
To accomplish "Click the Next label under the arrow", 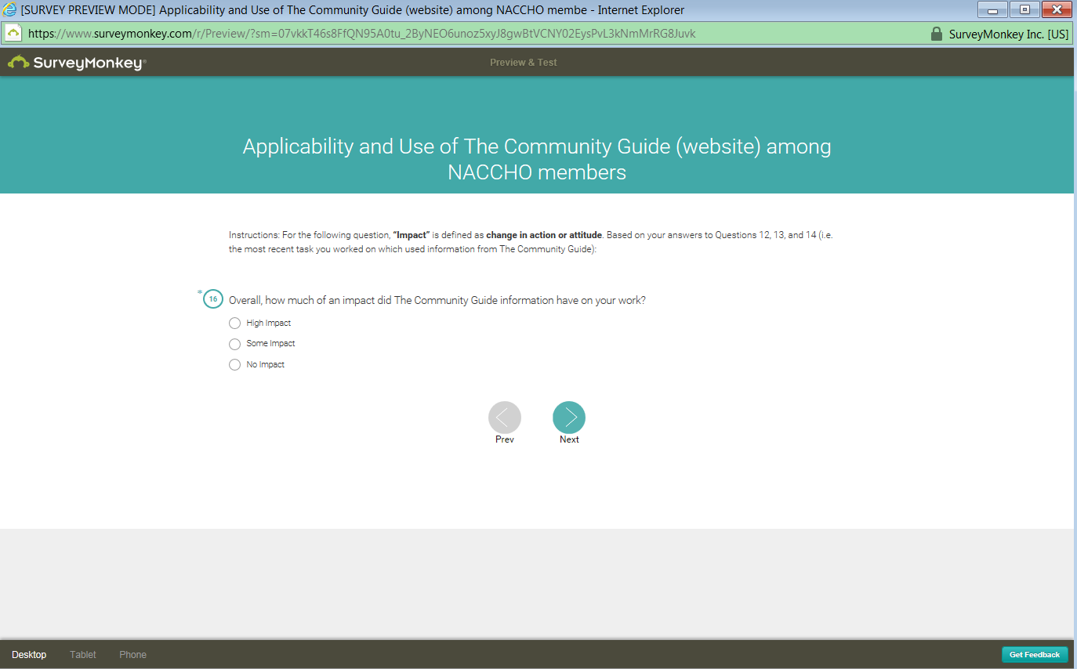I will point(569,439).
